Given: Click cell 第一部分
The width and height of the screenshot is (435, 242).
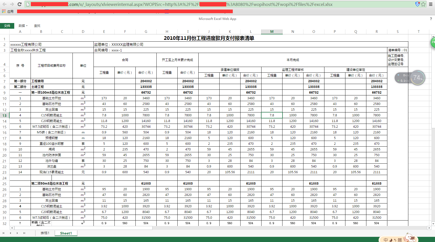Looking at the screenshot, I should pos(20,81).
